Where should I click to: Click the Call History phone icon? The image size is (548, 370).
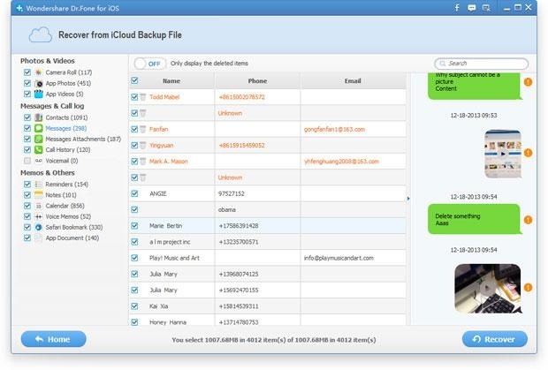(38, 150)
